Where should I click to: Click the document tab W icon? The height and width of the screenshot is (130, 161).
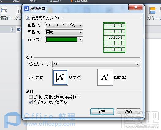(19, 30)
